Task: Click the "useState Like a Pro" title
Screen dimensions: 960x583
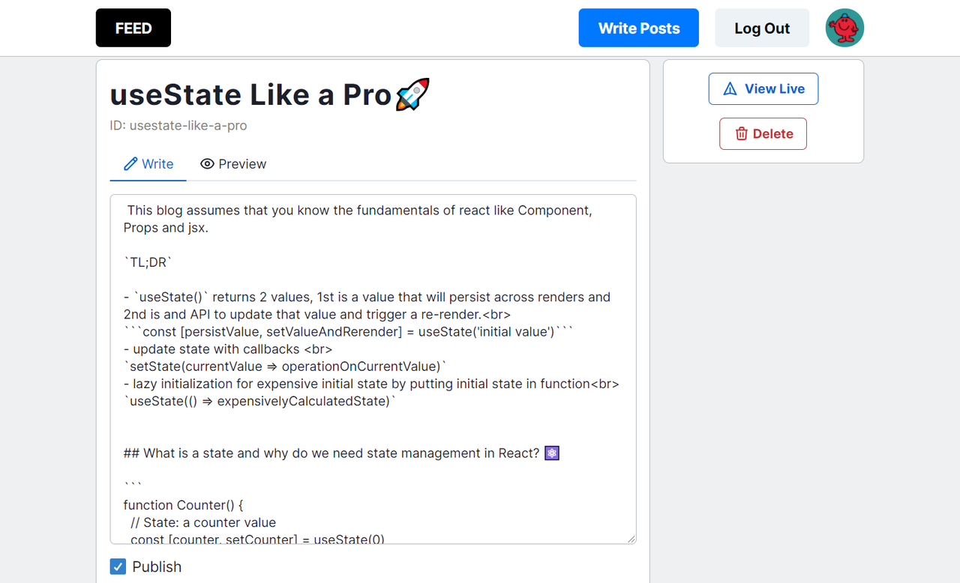Action: pos(250,95)
